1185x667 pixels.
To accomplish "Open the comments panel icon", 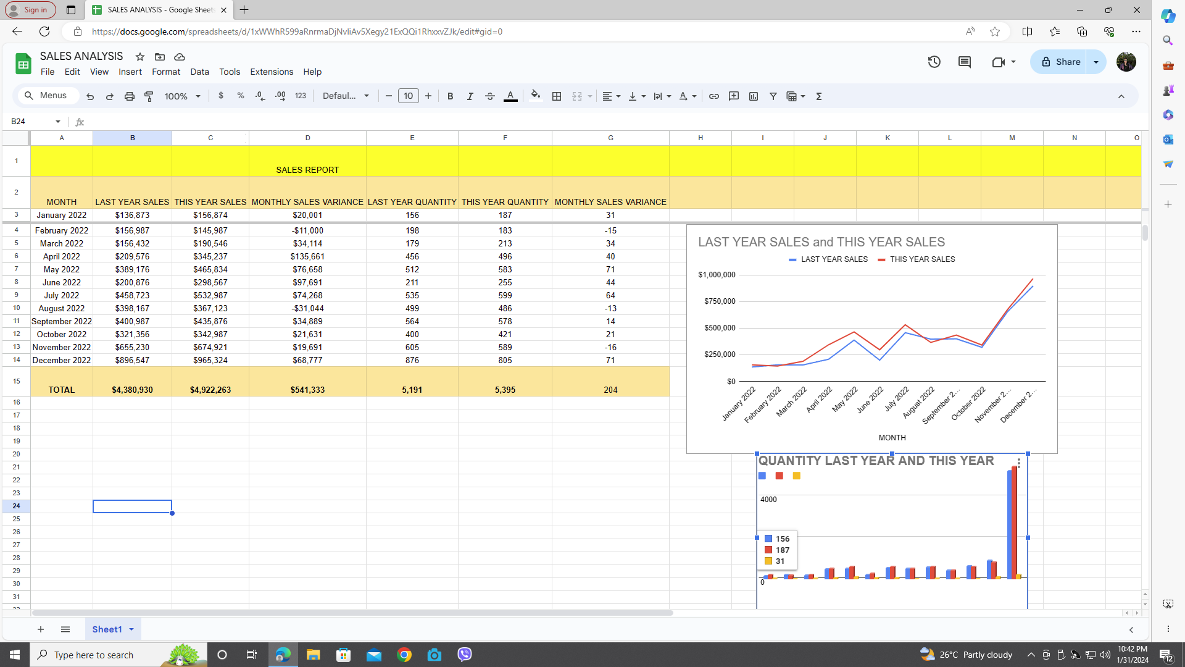I will [x=965, y=62].
